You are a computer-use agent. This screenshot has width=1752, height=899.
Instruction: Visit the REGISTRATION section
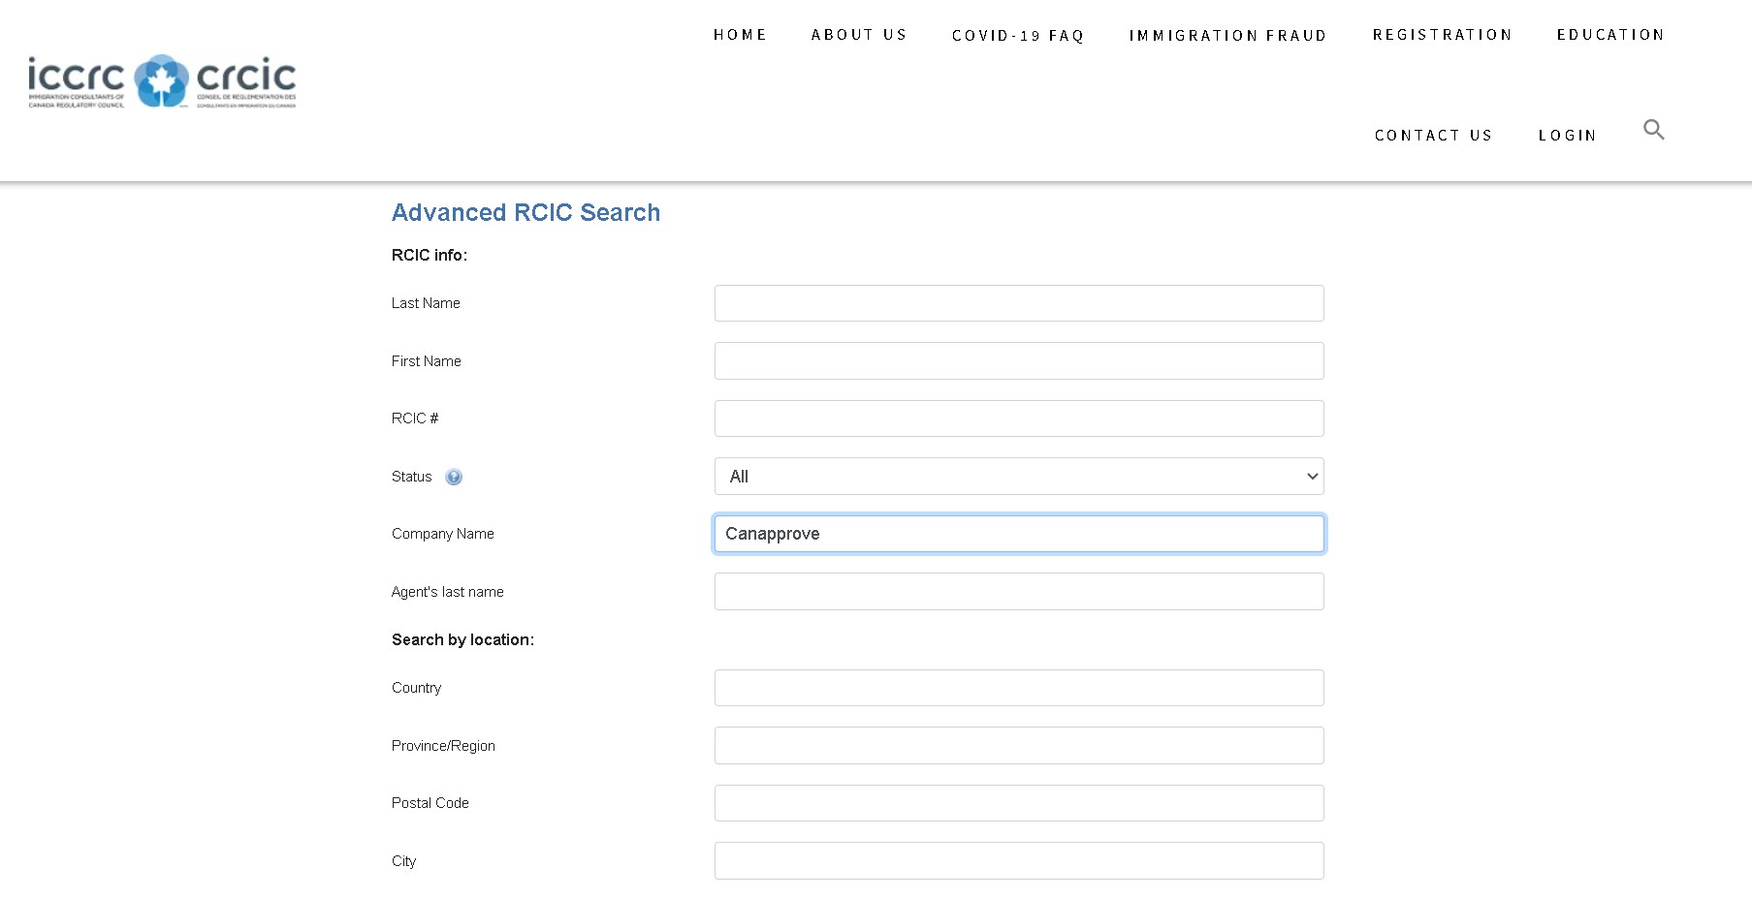[x=1442, y=35]
